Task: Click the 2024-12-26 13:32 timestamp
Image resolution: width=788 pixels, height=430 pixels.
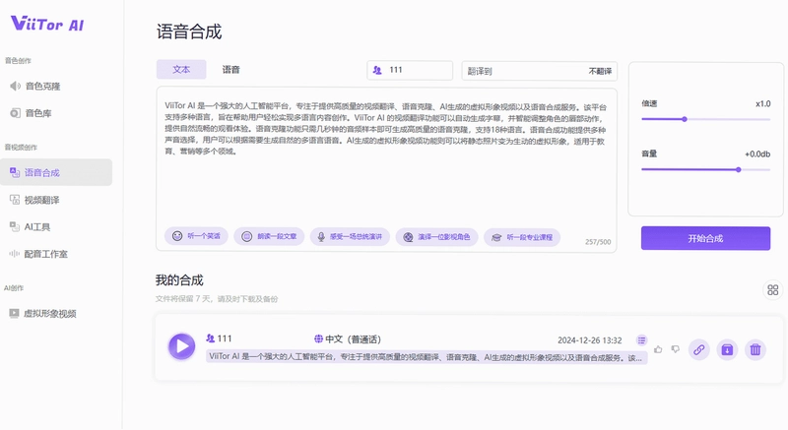Action: coord(589,340)
